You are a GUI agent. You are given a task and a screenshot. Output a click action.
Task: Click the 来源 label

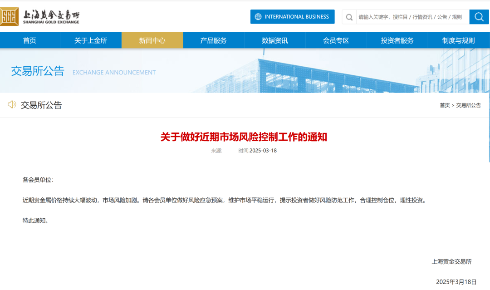(x=216, y=151)
